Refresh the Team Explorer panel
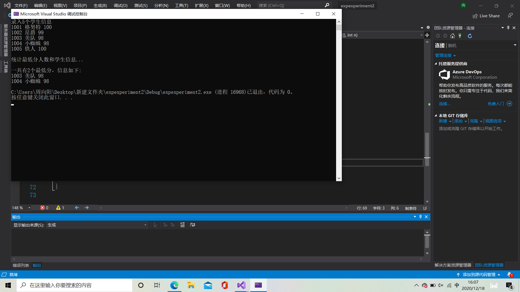 coord(470,36)
